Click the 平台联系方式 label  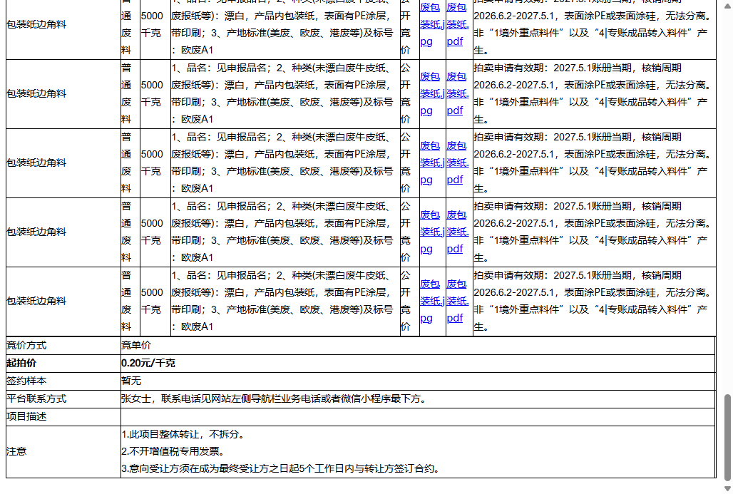pyautogui.click(x=36, y=398)
